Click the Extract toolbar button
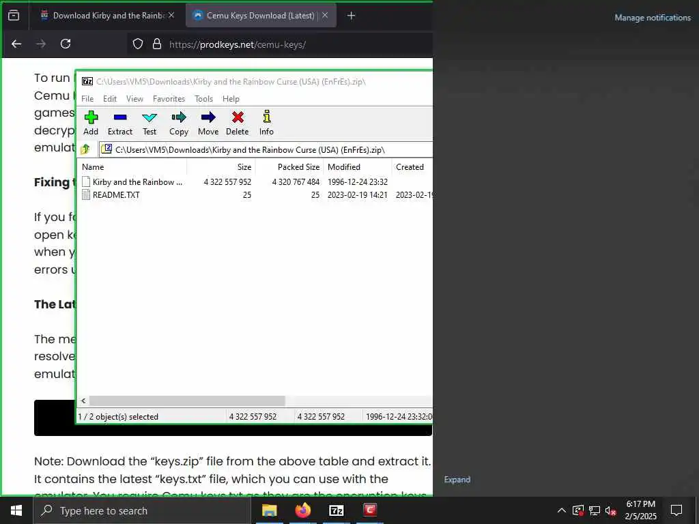Screen dimensions: 699x524 120,123
